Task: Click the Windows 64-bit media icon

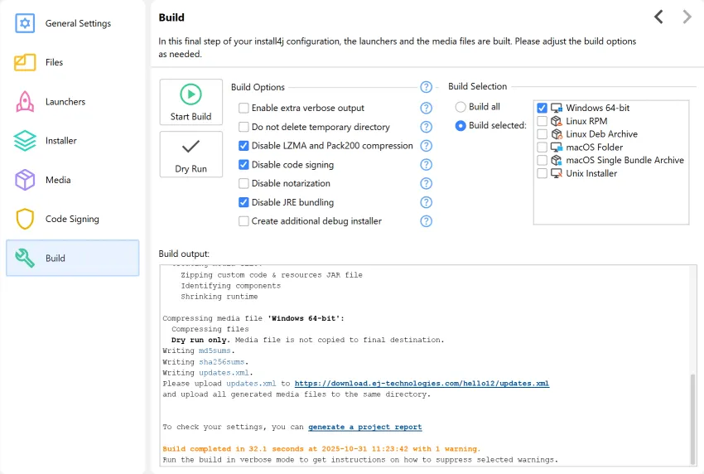Action: click(x=557, y=108)
